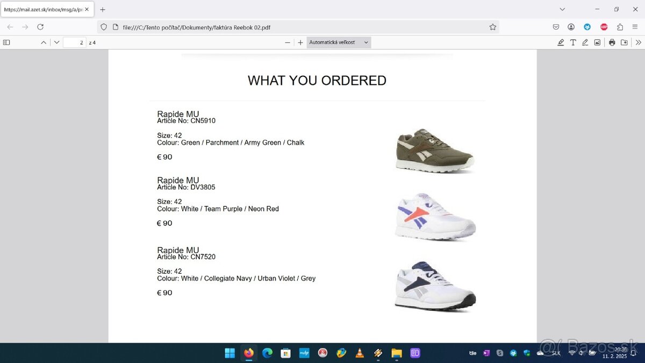Bookmark this page with the star

[492, 27]
